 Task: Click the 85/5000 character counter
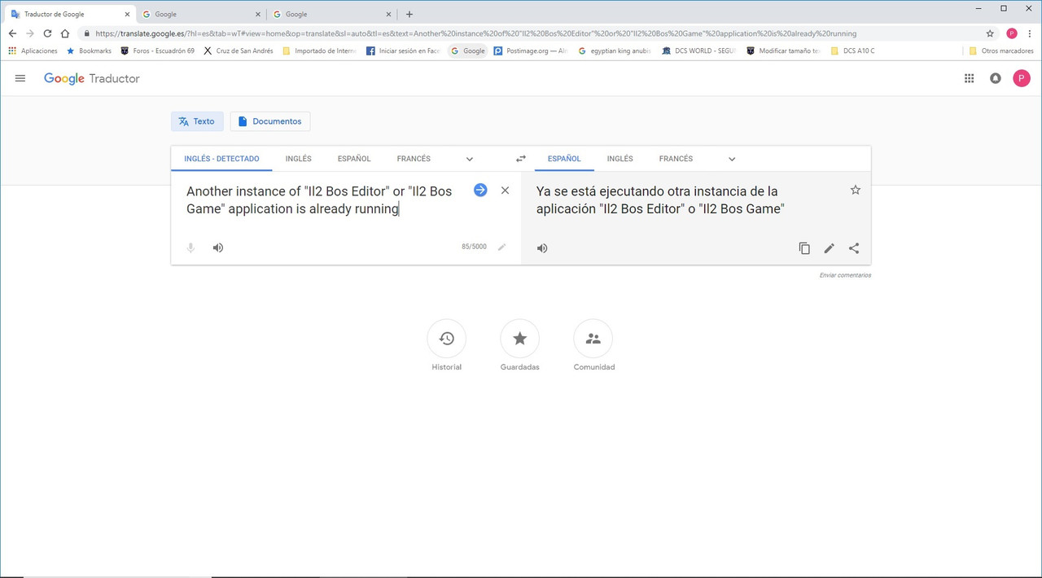(474, 247)
